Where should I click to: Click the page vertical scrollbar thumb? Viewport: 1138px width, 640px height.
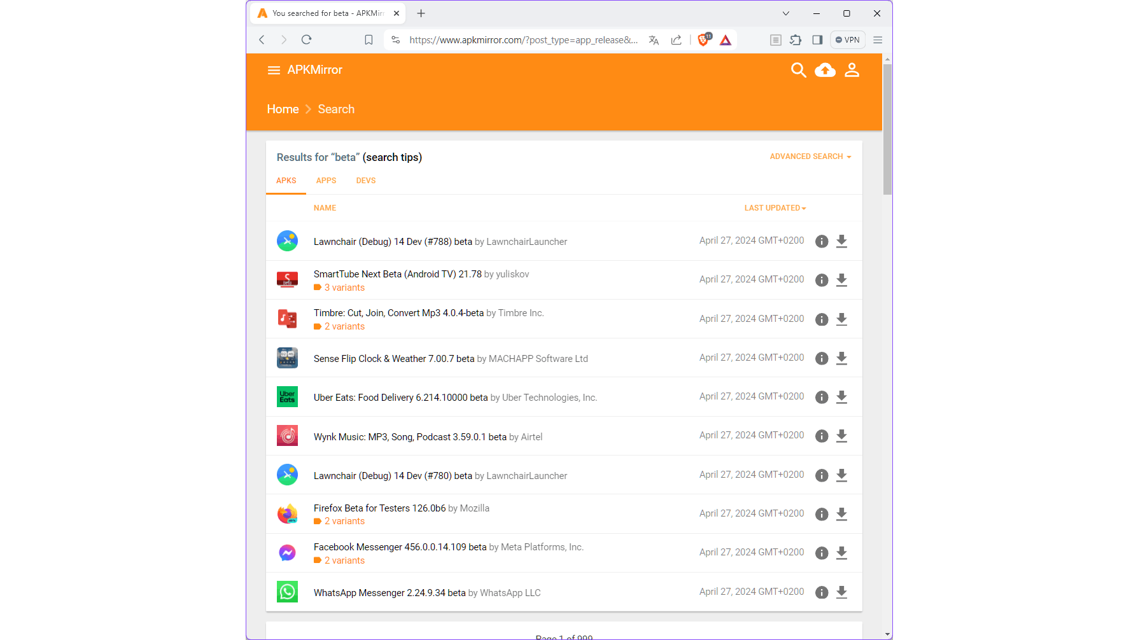click(887, 129)
